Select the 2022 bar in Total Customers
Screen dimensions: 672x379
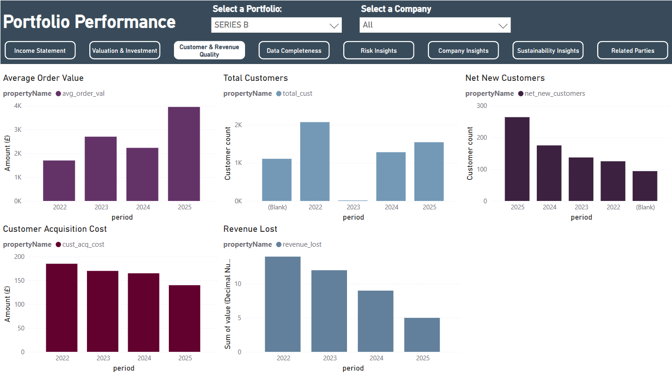(315, 162)
